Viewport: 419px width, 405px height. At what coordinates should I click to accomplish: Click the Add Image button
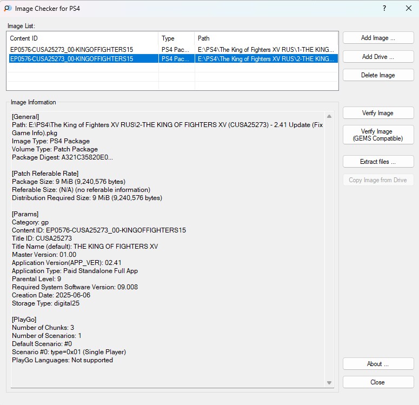click(x=378, y=38)
